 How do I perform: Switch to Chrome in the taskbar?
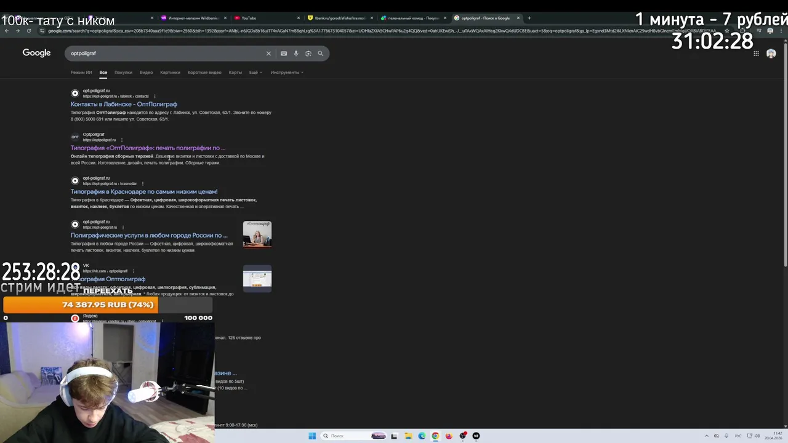(x=435, y=436)
